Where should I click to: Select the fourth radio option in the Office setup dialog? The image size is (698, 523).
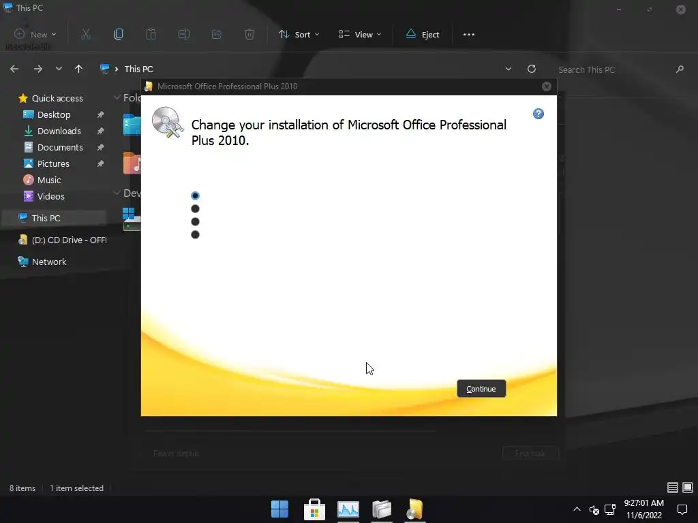[x=195, y=234]
